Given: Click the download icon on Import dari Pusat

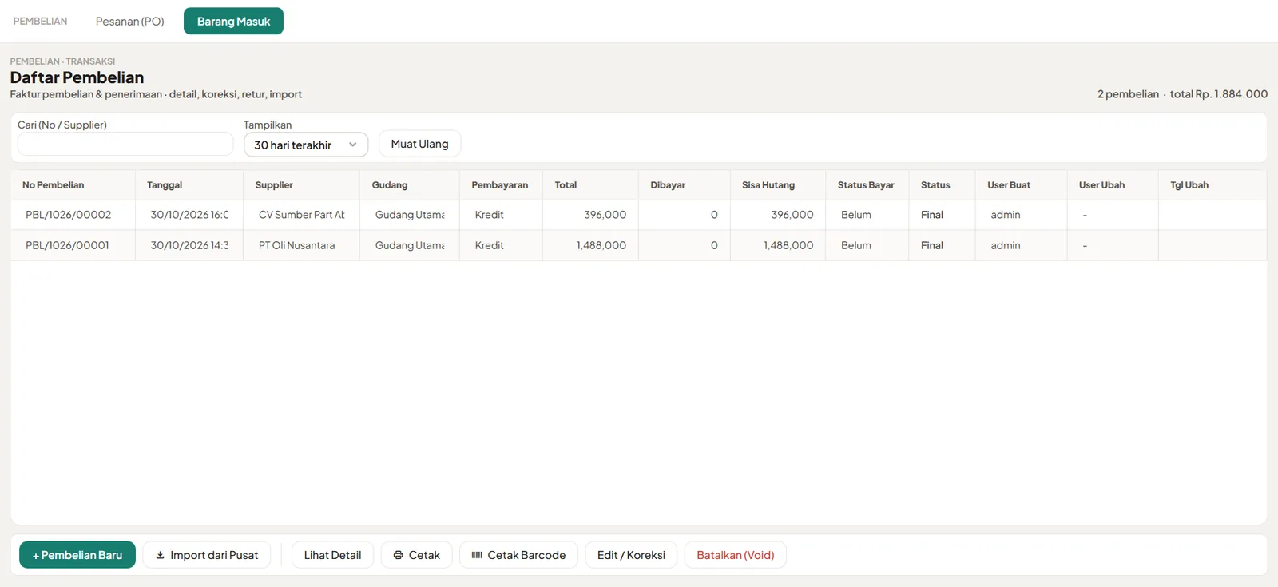Looking at the screenshot, I should (160, 555).
